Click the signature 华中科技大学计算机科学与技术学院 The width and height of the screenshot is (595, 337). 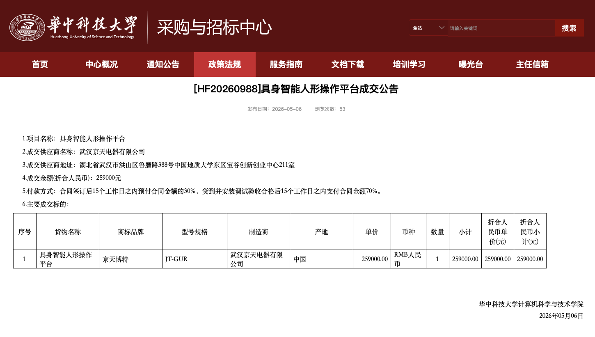click(531, 304)
